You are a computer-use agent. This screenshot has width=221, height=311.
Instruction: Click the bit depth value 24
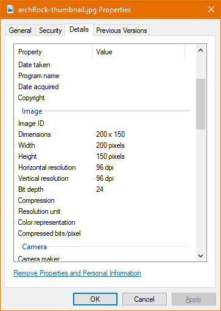(100, 189)
